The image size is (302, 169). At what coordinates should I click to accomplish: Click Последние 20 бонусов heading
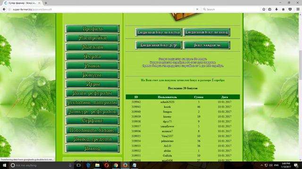tap(183, 88)
